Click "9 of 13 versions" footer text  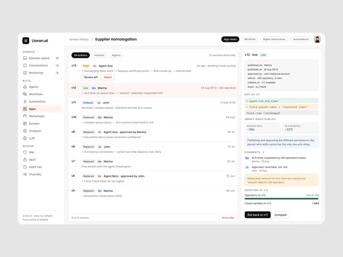pos(80,218)
